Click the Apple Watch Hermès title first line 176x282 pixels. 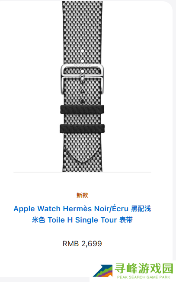[82, 209]
